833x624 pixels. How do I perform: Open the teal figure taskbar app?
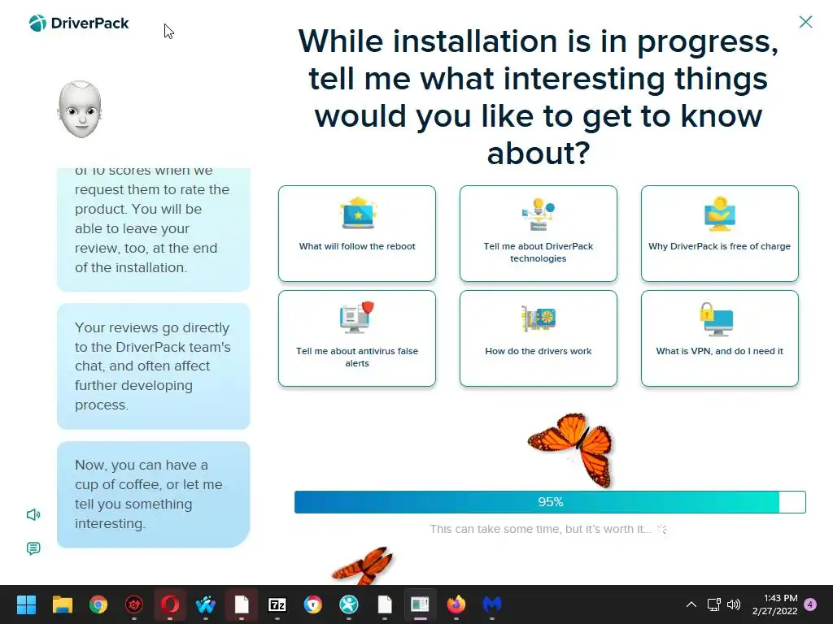(x=349, y=604)
